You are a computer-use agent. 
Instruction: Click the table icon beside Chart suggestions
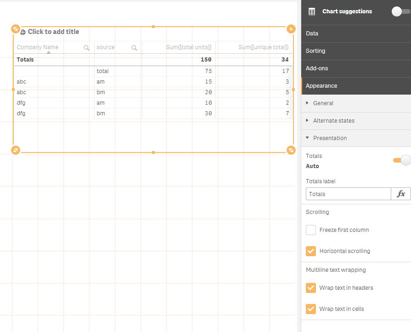(312, 11)
